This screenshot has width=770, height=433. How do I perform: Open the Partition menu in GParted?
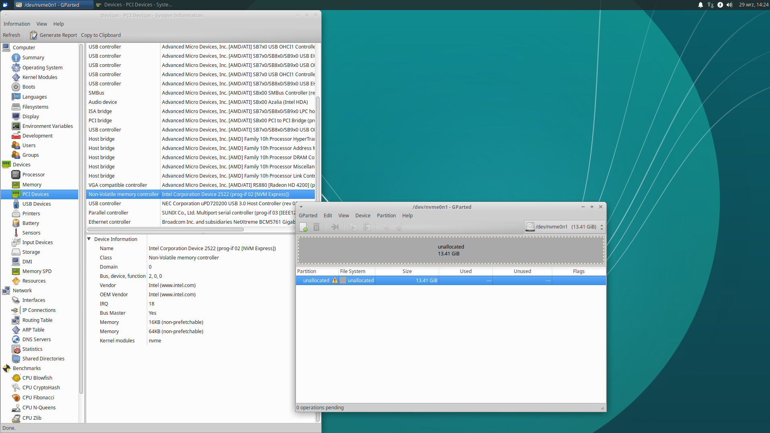(386, 216)
